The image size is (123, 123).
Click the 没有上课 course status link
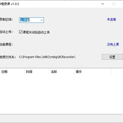113,44
